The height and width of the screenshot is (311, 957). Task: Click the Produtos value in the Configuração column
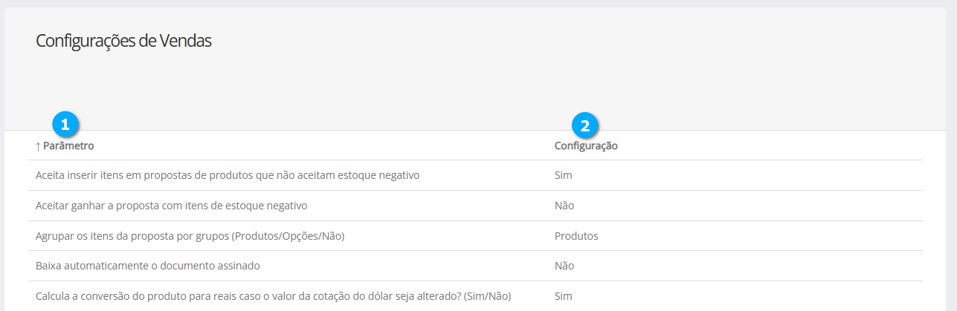pyautogui.click(x=576, y=236)
